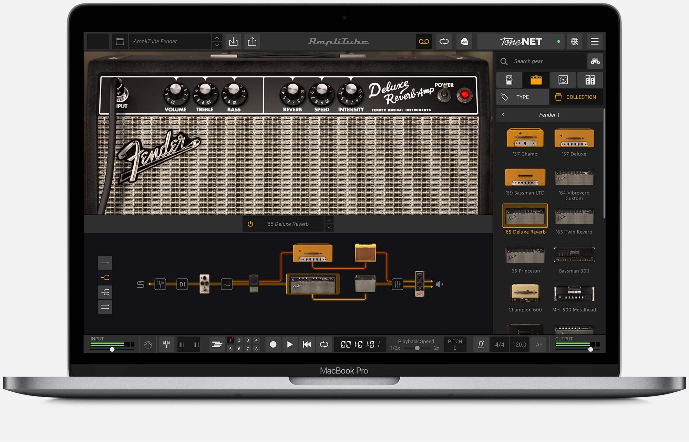The width and height of the screenshot is (689, 442).
Task: Open the hamburger menu at top right
Action: pos(595,41)
